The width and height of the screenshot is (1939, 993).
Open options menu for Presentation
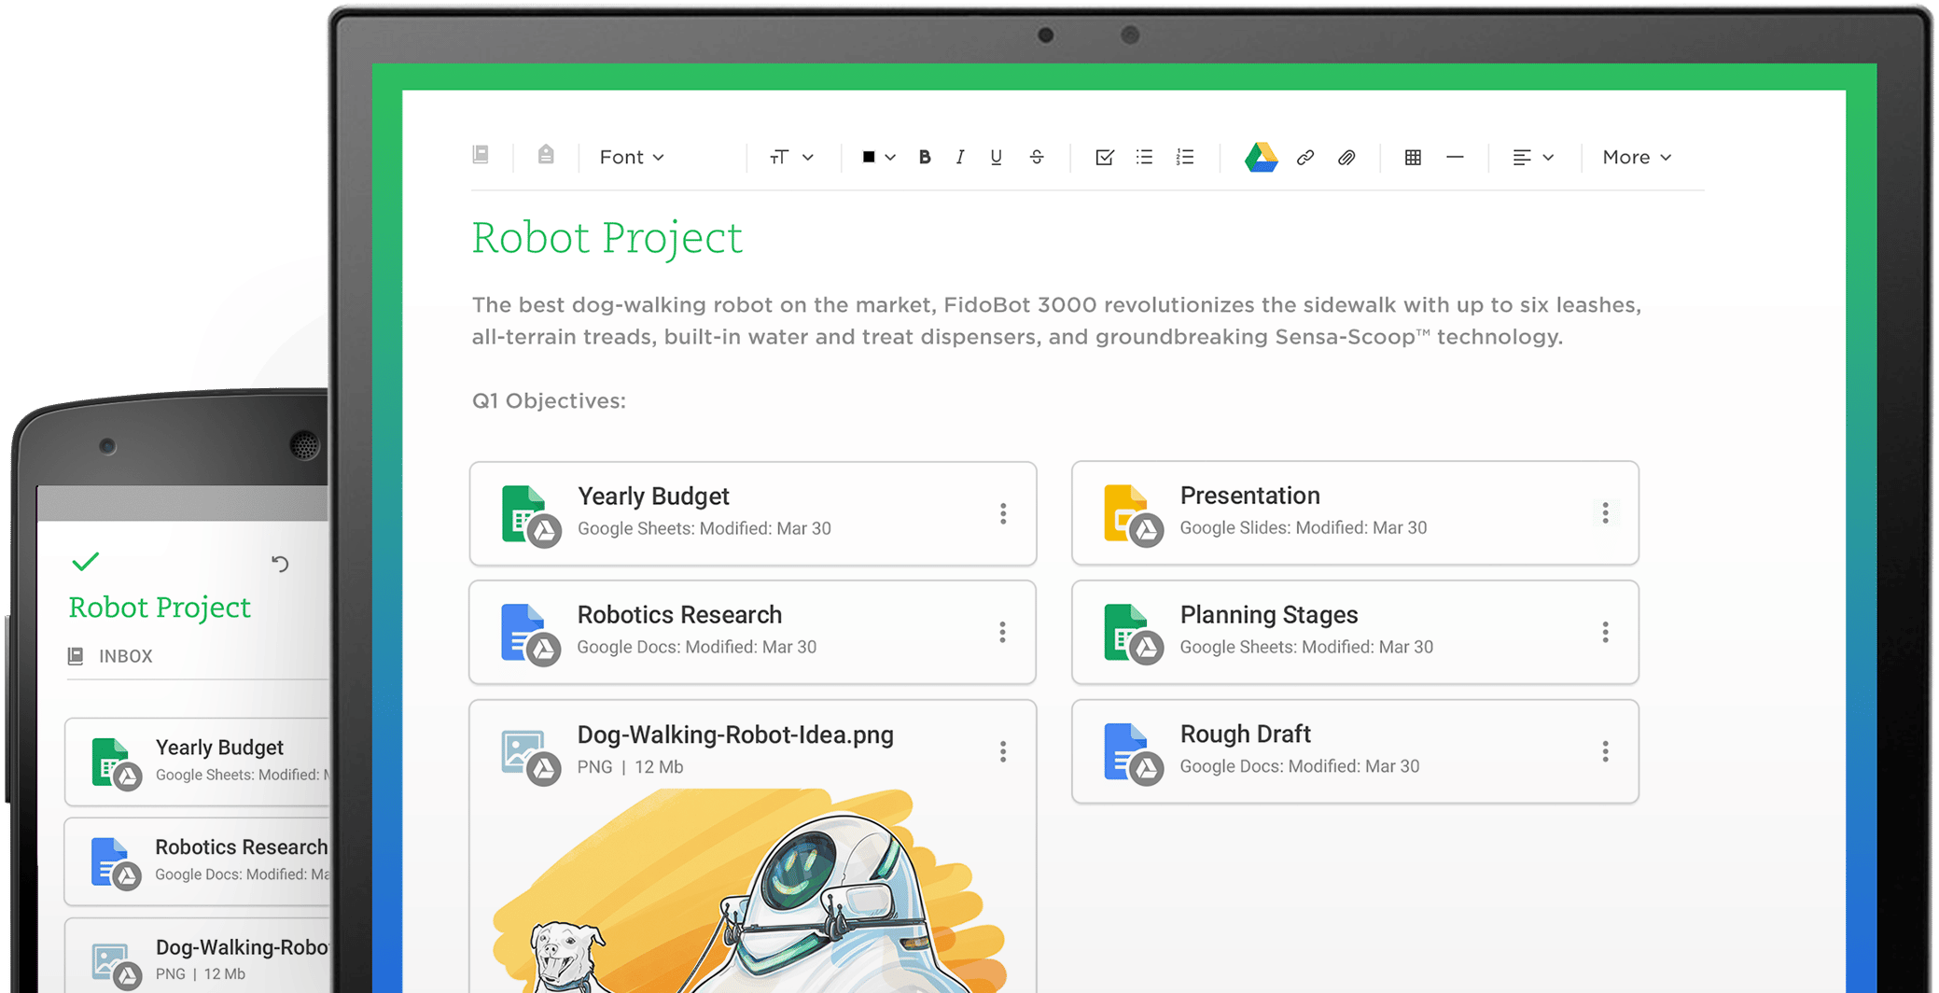point(1605,512)
